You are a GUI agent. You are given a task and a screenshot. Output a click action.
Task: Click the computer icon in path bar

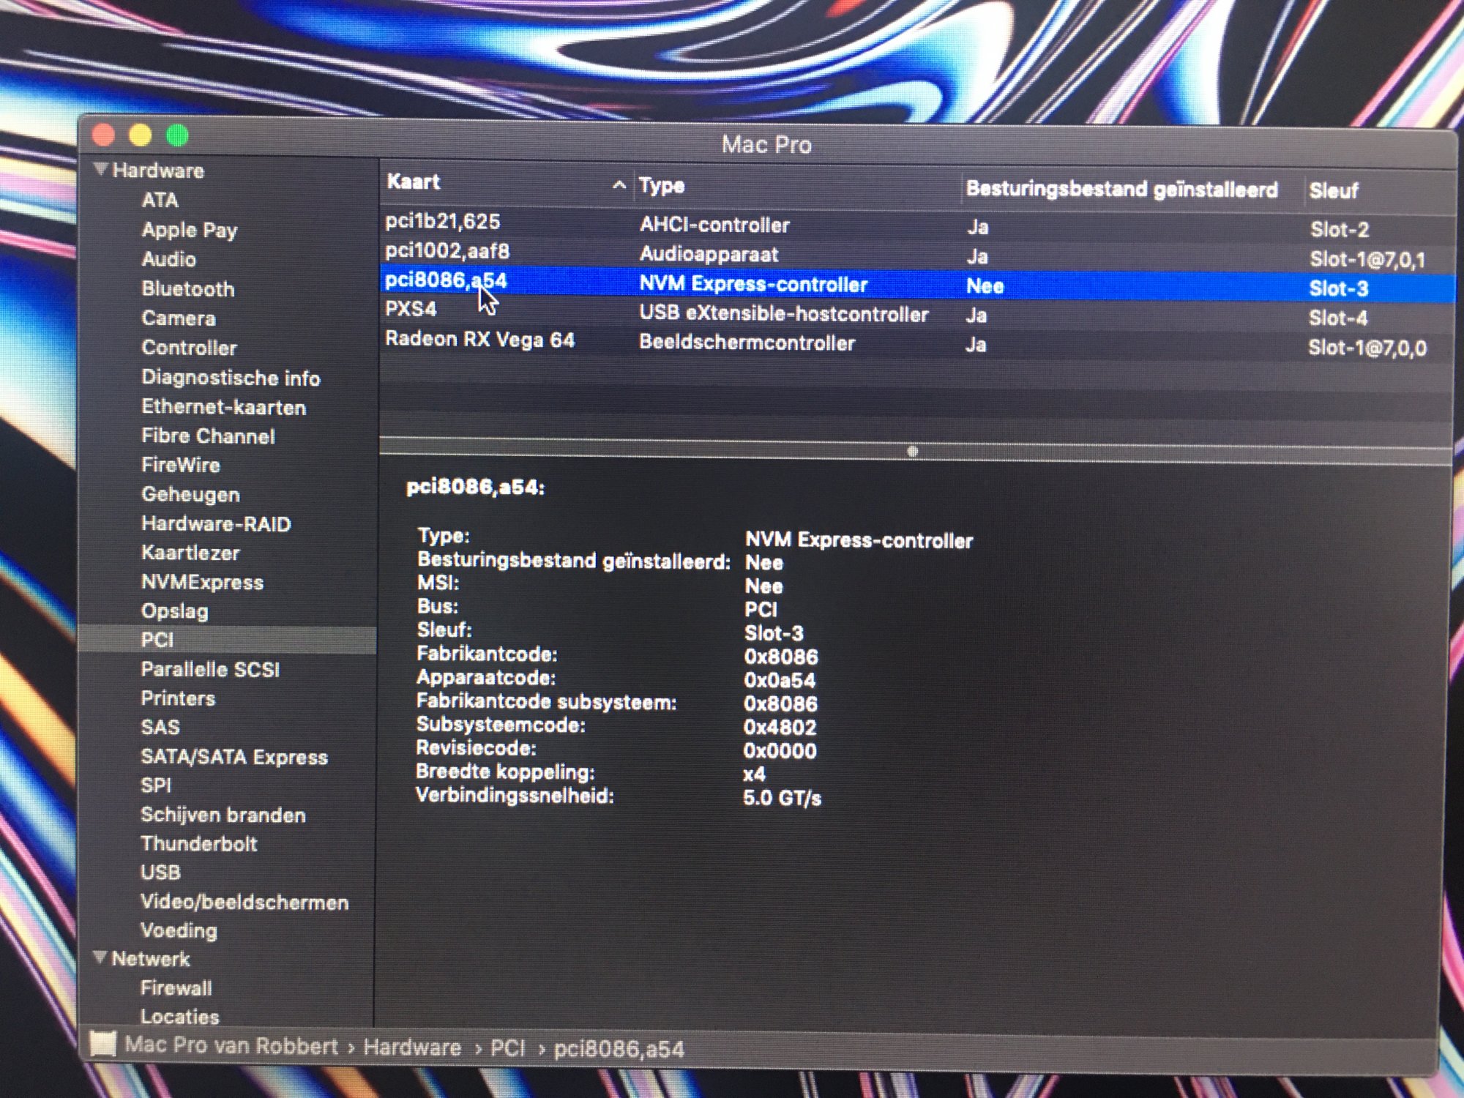tap(102, 1044)
